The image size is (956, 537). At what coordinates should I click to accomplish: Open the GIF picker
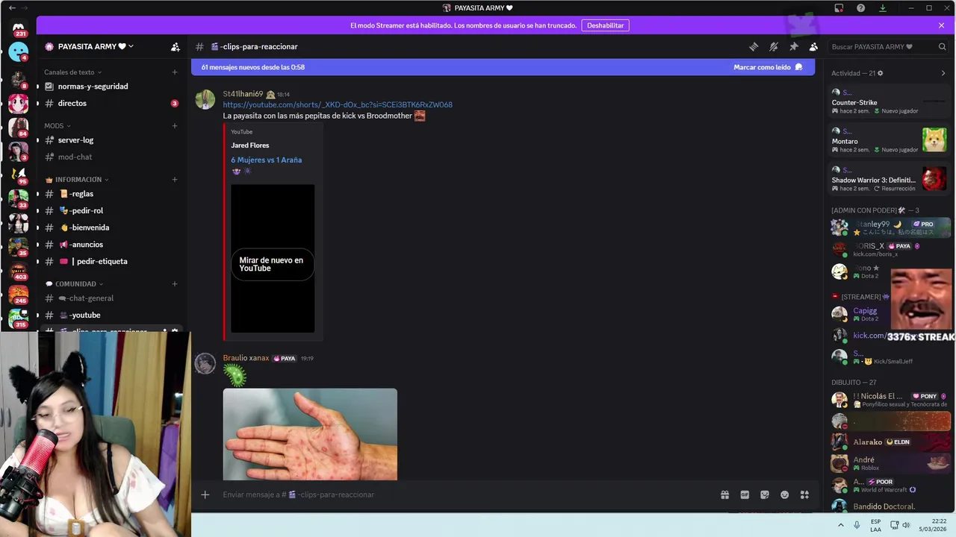coord(745,494)
